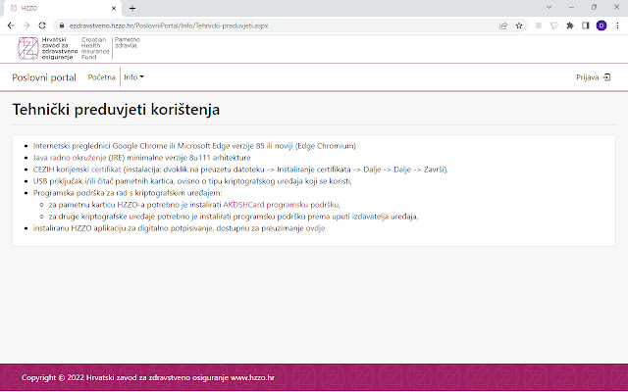Open the extensions puzzle menu
The height and width of the screenshot is (392, 628).
570,25
